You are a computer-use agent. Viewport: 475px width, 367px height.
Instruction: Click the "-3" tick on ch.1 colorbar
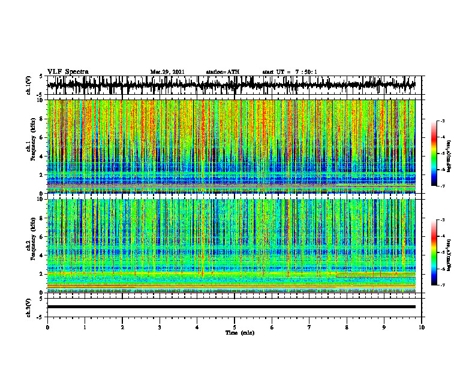coord(443,121)
